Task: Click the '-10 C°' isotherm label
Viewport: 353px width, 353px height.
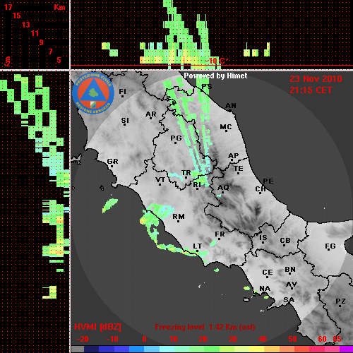Action: click(216, 61)
